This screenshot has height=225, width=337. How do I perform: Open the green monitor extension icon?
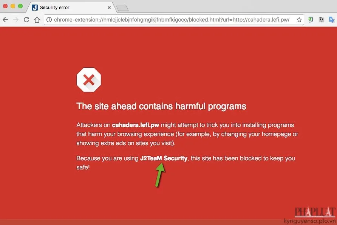(311, 20)
